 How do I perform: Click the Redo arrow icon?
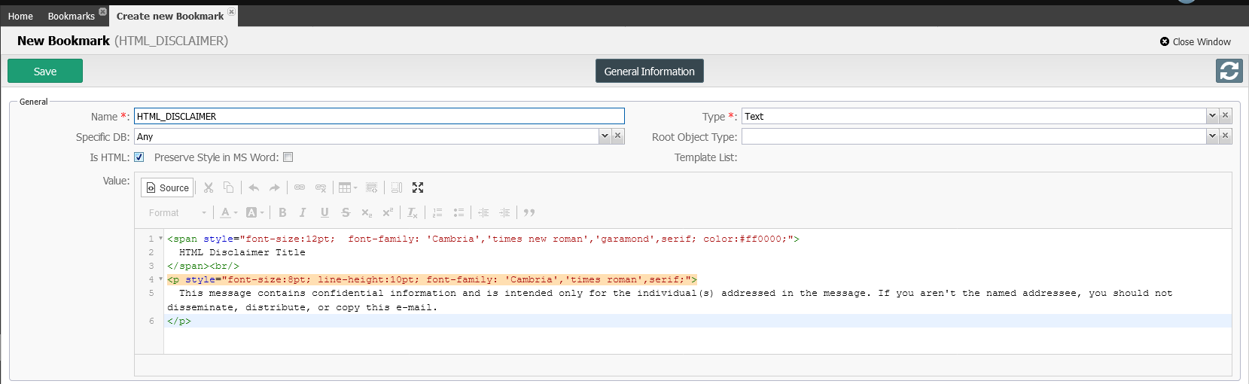click(274, 187)
